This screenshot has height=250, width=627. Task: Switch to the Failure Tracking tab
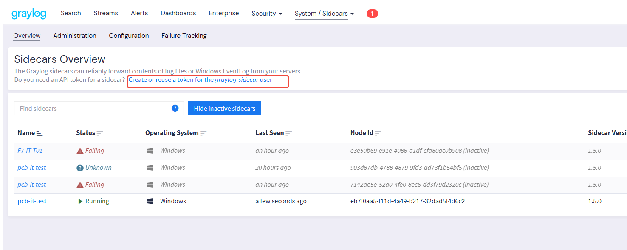tap(184, 36)
